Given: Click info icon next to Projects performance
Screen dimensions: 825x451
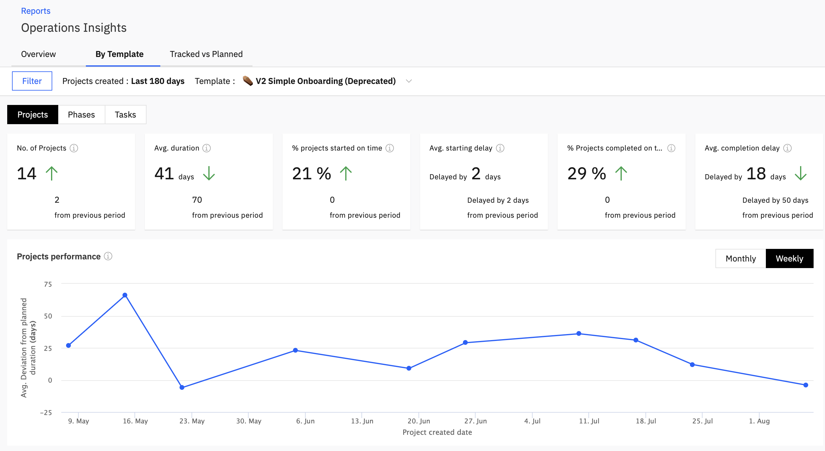Looking at the screenshot, I should [x=108, y=256].
